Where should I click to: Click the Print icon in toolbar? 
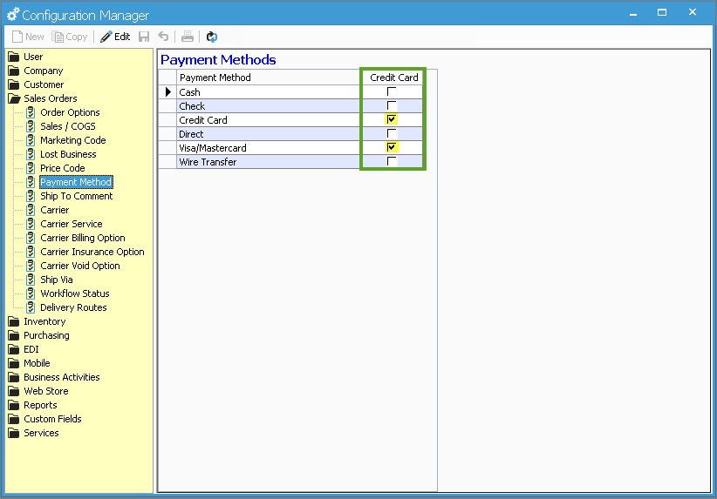pos(187,37)
